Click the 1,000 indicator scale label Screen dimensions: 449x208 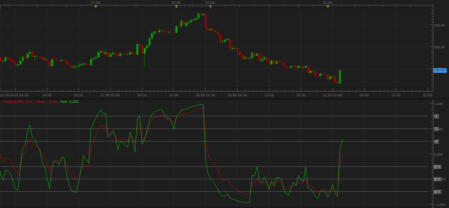pyautogui.click(x=438, y=104)
